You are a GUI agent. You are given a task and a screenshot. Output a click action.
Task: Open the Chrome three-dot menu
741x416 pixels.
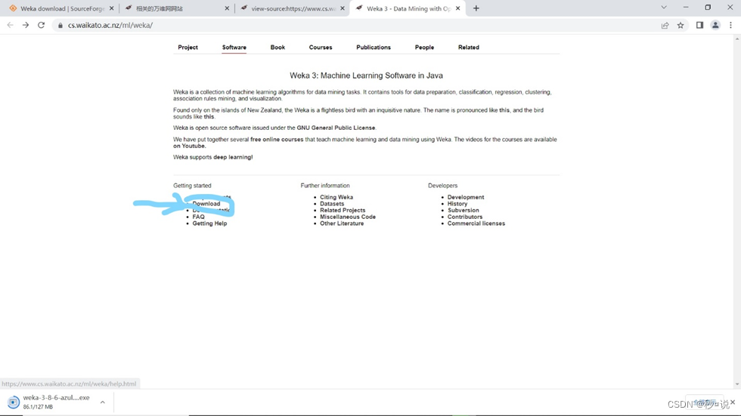(x=730, y=26)
